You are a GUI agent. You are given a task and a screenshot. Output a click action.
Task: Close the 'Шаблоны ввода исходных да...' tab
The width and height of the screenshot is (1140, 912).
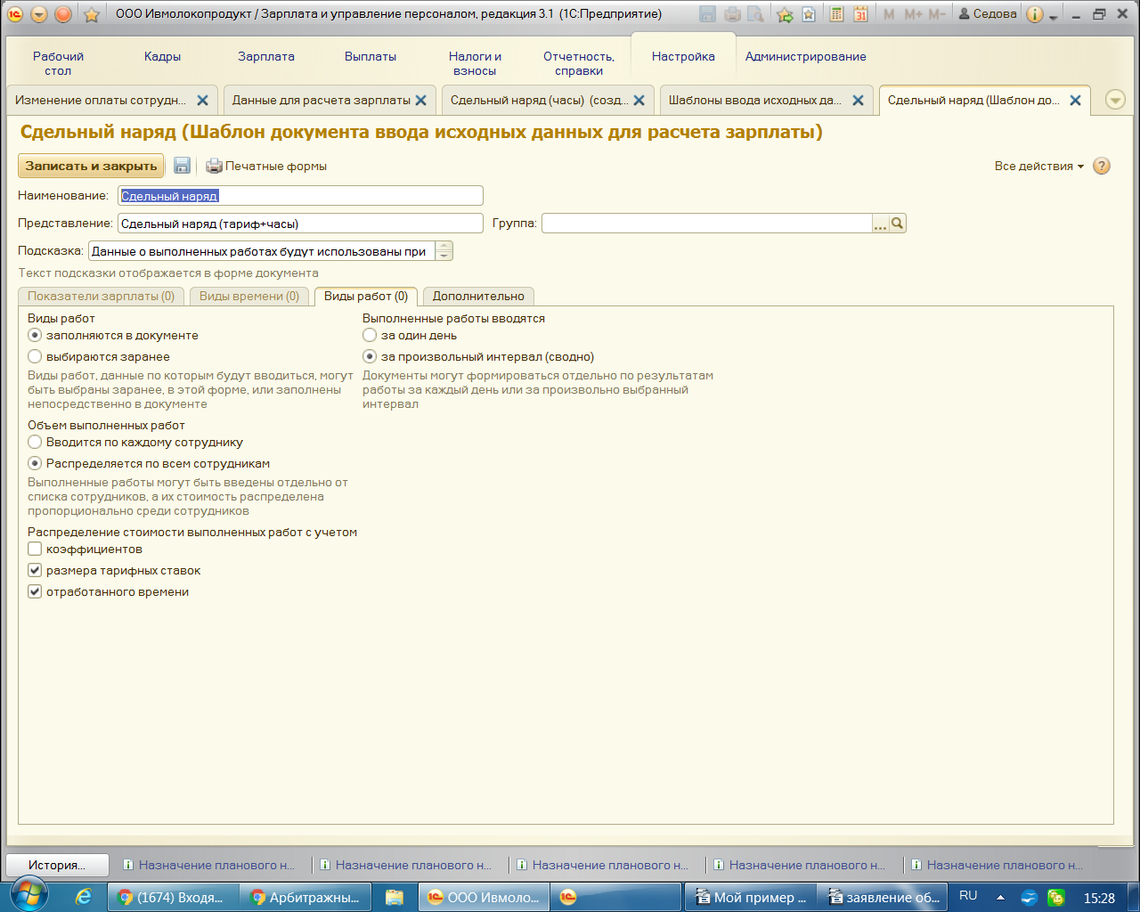[858, 101]
